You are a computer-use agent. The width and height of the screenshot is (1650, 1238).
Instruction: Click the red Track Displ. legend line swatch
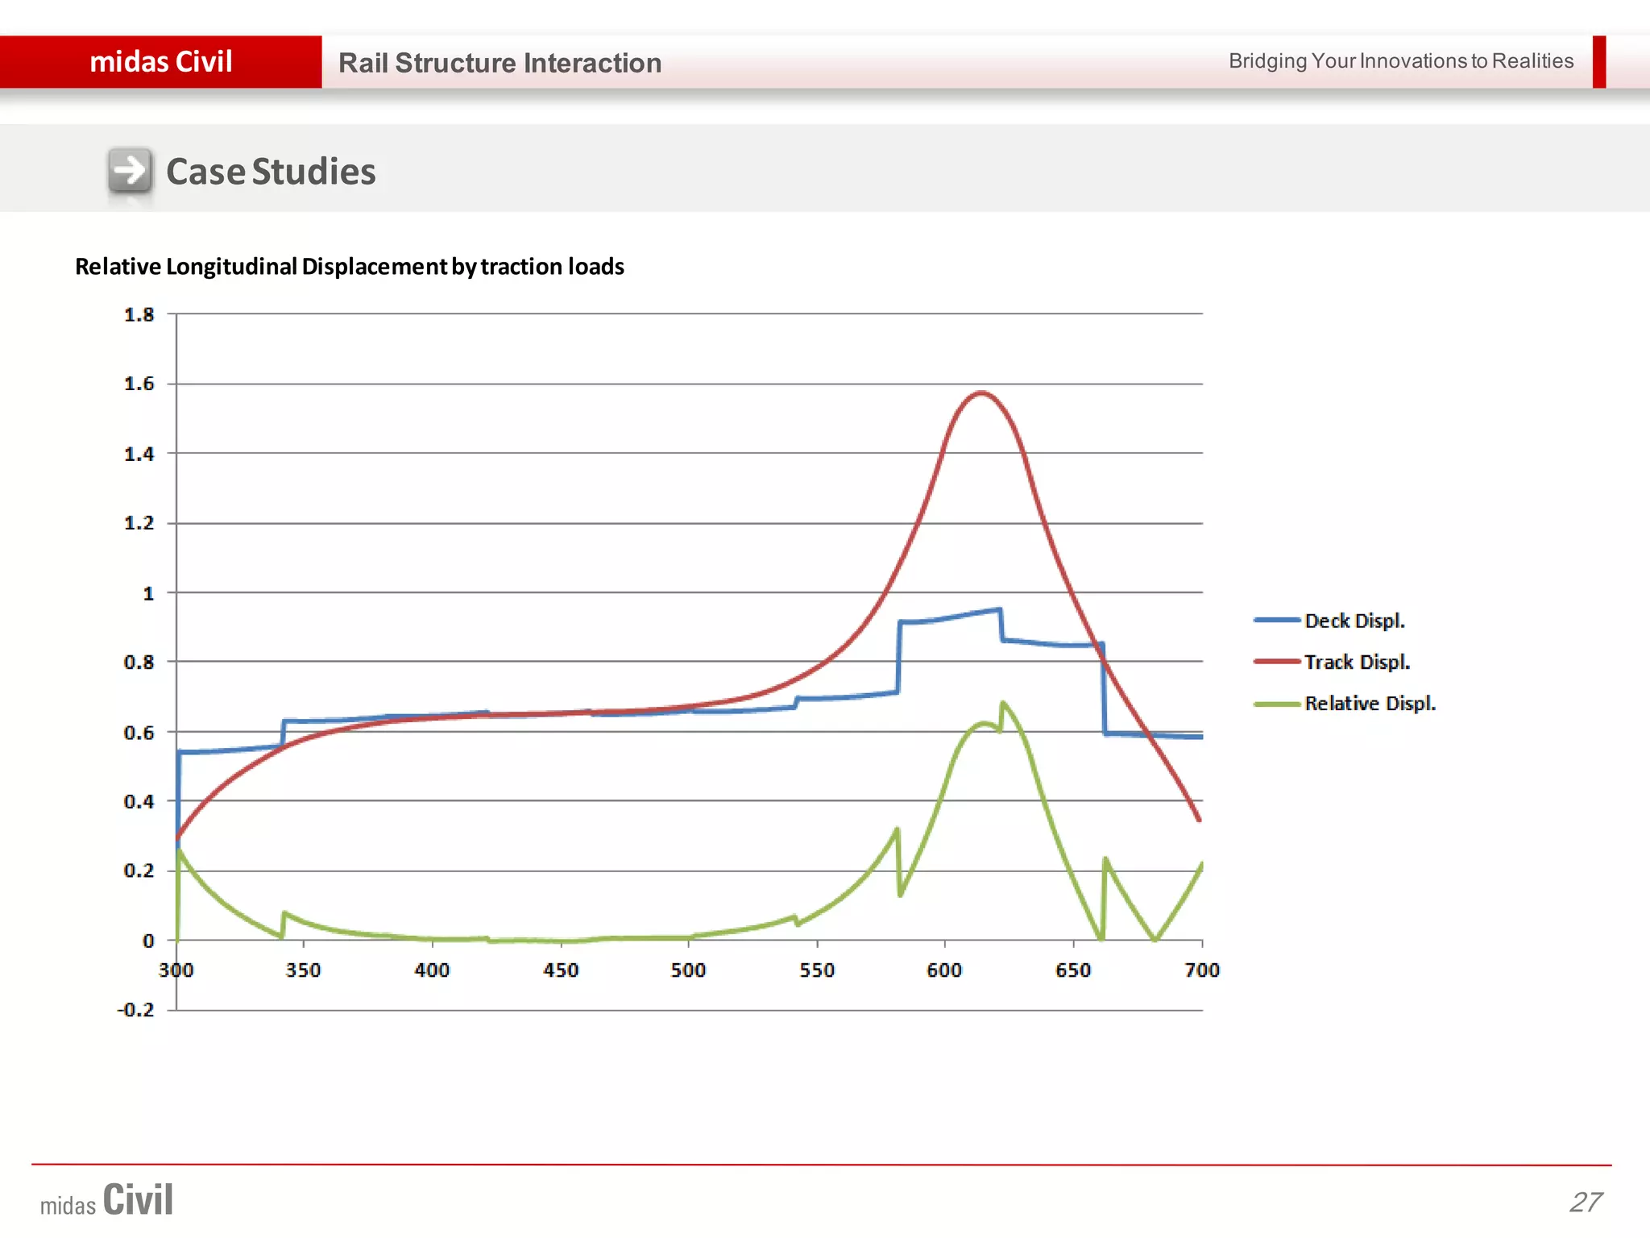pos(1277,662)
